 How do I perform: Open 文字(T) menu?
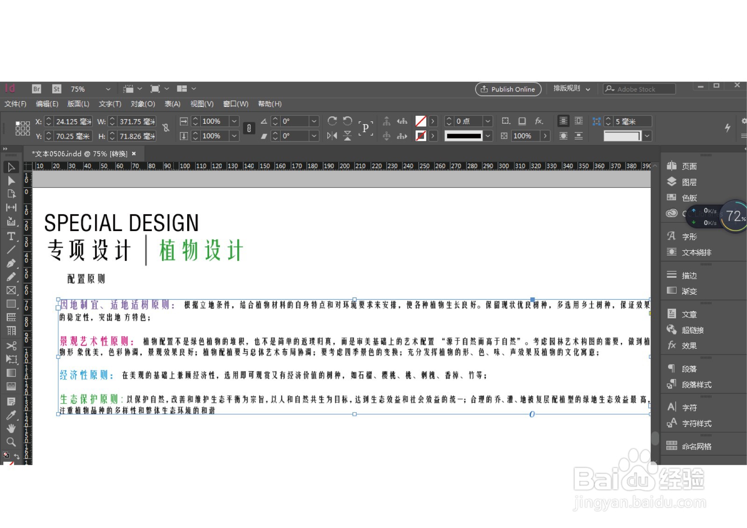coord(110,104)
